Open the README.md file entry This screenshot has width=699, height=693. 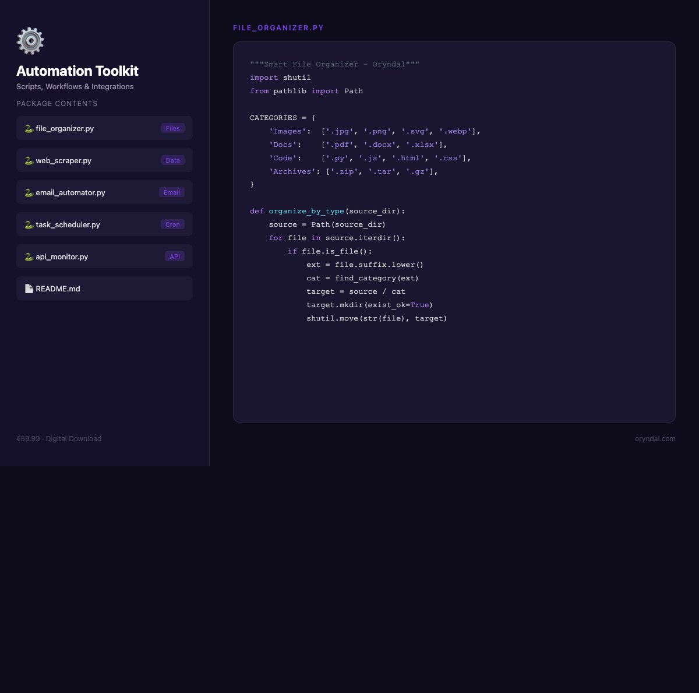[58, 289]
